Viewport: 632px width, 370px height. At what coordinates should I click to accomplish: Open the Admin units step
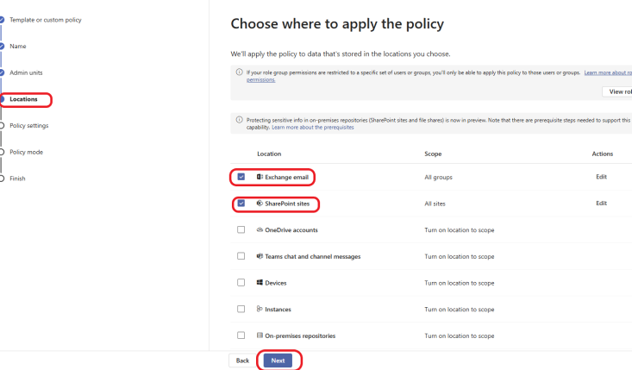point(26,72)
